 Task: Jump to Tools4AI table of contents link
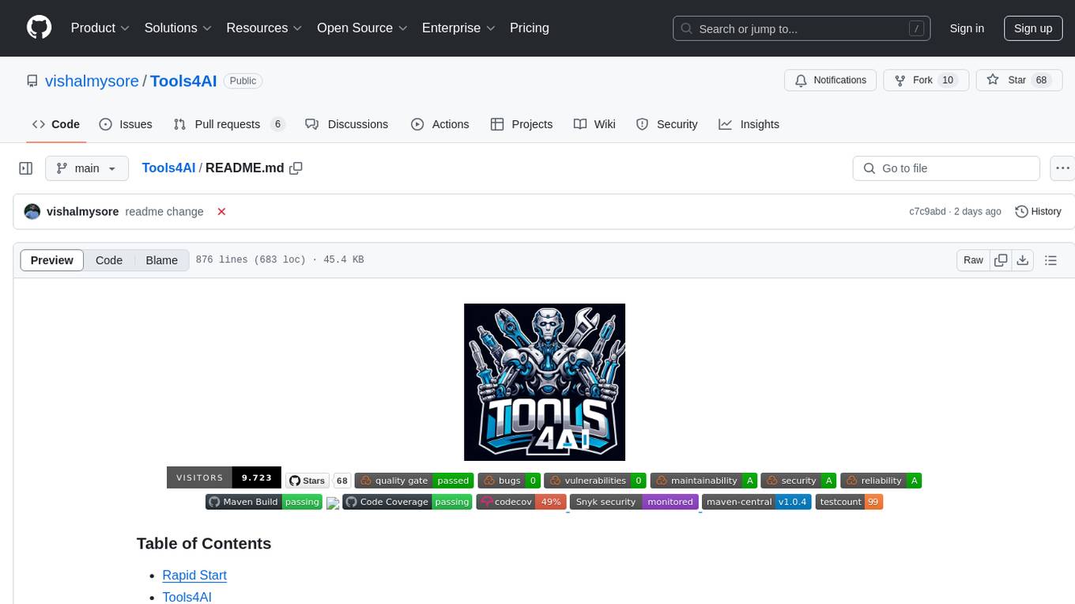click(x=187, y=598)
